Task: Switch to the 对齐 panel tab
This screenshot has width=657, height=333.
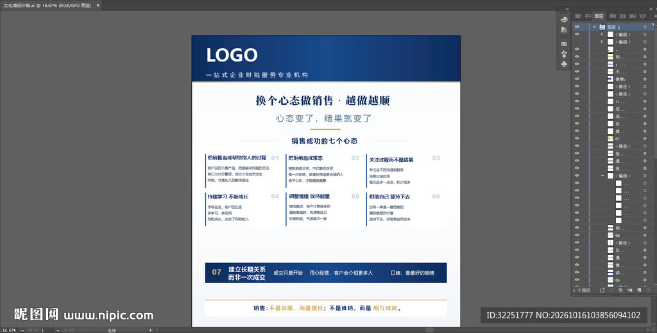Action: [x=643, y=16]
